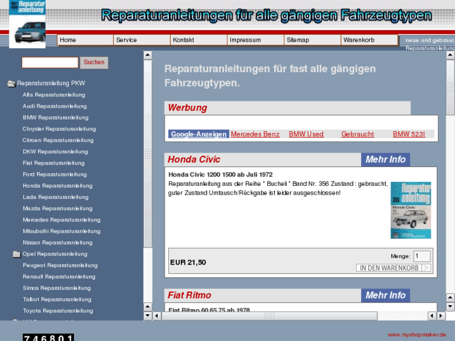The height and width of the screenshot is (341, 455).
Task: Select Audi Reparaturanleitung in the sidebar
Action: click(x=54, y=106)
